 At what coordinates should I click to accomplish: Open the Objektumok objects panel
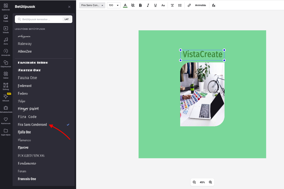pos(6,64)
